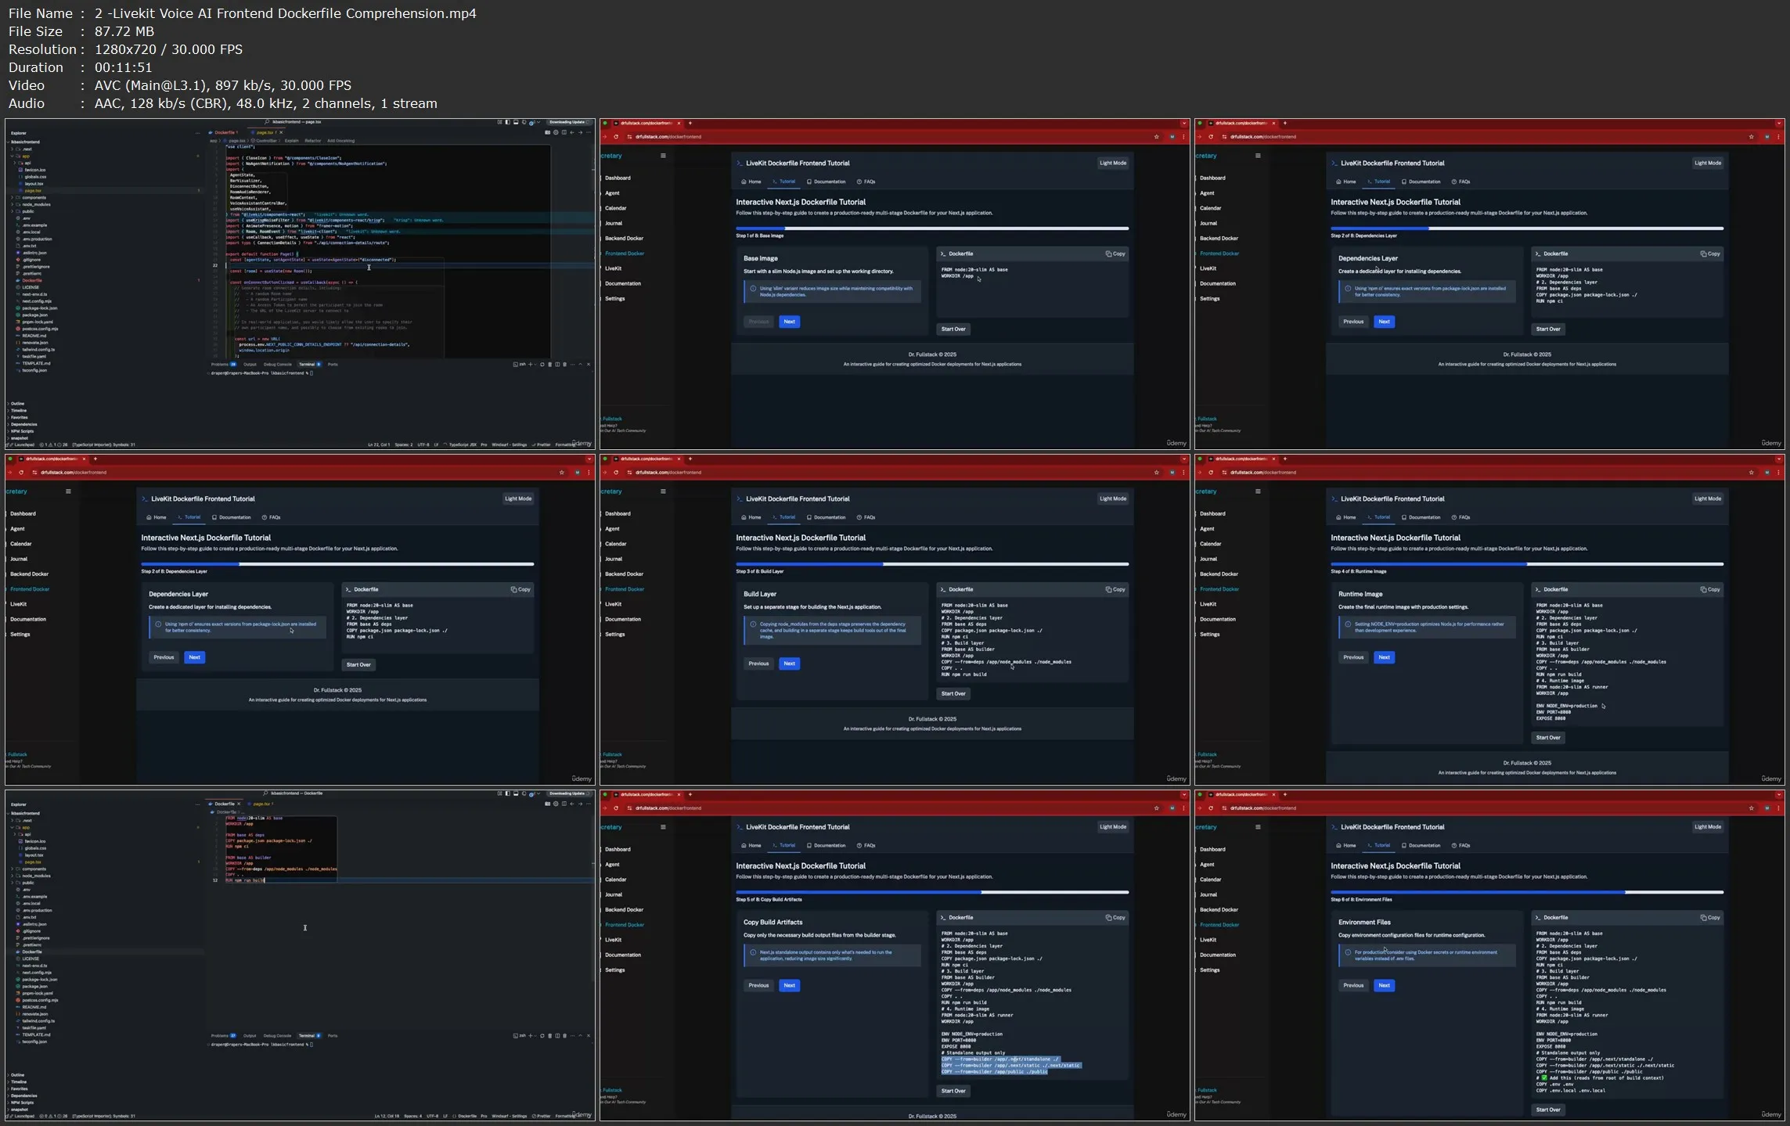Image resolution: width=1790 pixels, height=1126 pixels.
Task: Click the search icon in Dockerfile frame title bar
Action: pos(267,793)
